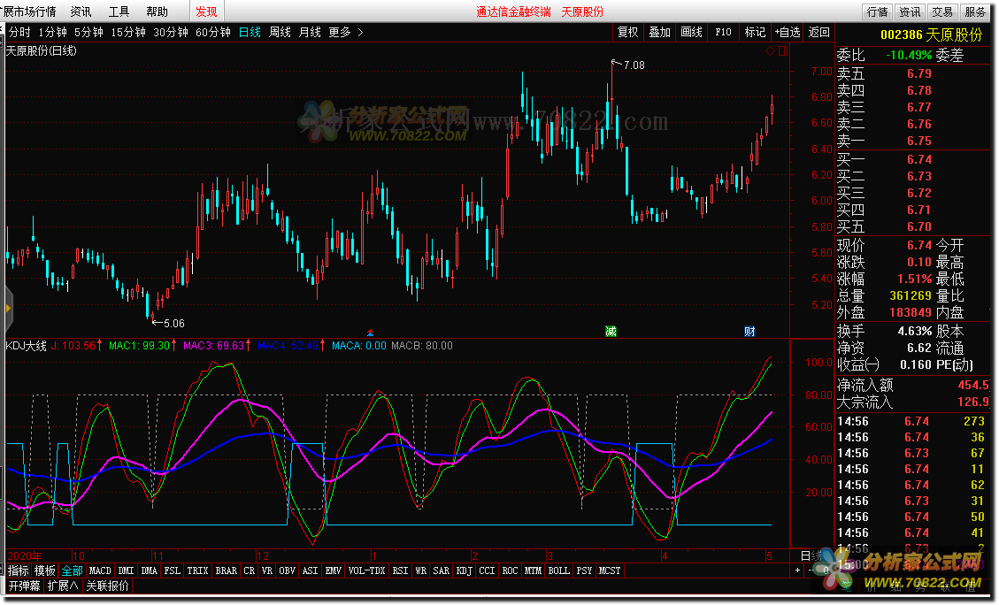Switch to the EMV indicator
Image resolution: width=999 pixels, height=605 pixels.
coord(334,571)
